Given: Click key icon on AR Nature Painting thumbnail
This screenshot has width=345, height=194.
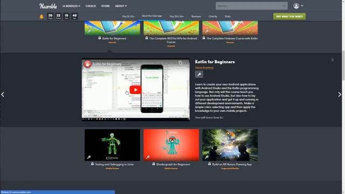Looking at the screenshot, I should click(206, 157).
